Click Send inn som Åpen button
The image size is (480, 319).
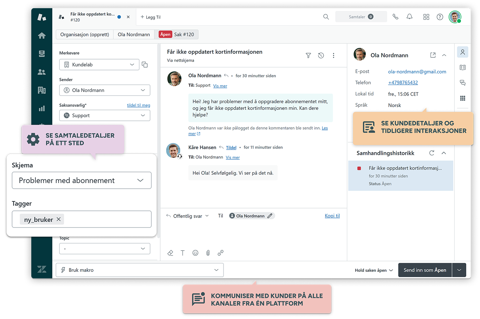[x=424, y=270]
